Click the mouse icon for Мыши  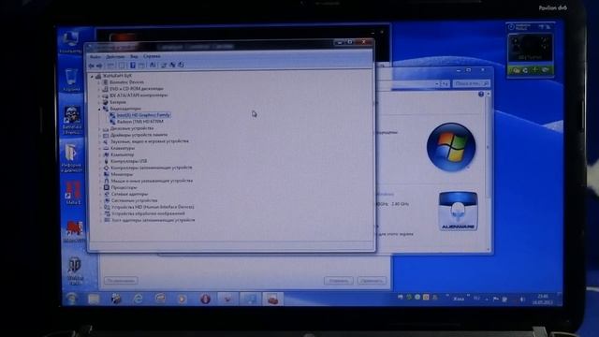pyautogui.click(x=106, y=181)
